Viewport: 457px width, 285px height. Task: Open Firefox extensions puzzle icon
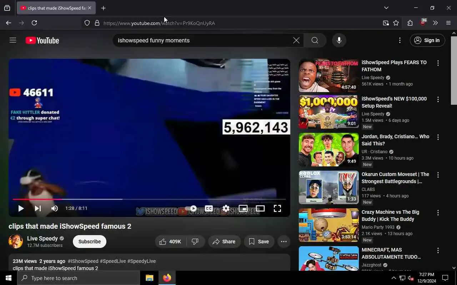tap(410, 23)
